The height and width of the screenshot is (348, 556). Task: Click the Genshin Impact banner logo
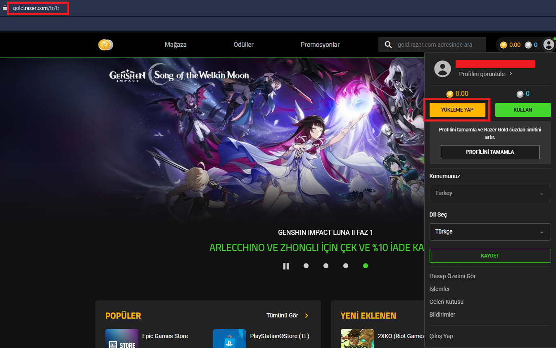click(179, 75)
